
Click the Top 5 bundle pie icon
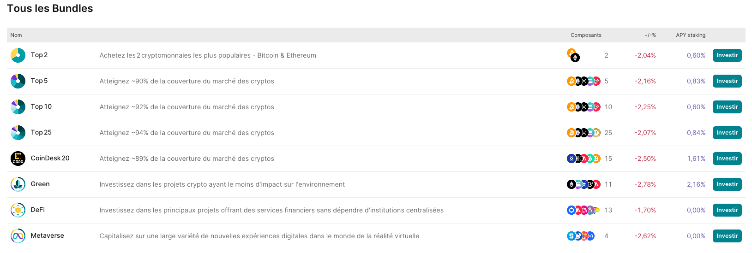tap(18, 81)
